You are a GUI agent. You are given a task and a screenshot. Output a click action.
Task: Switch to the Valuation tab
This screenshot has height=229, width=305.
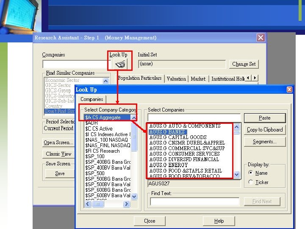[x=176, y=79]
